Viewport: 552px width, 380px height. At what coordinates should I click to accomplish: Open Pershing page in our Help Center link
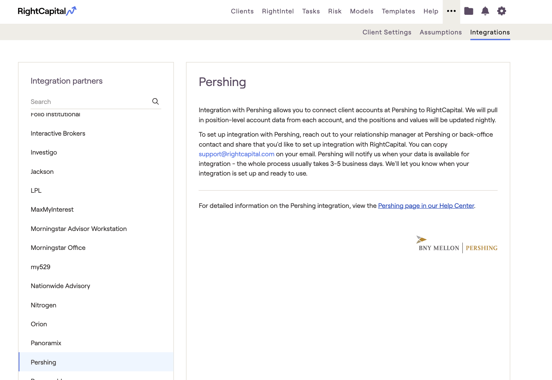pyautogui.click(x=426, y=205)
